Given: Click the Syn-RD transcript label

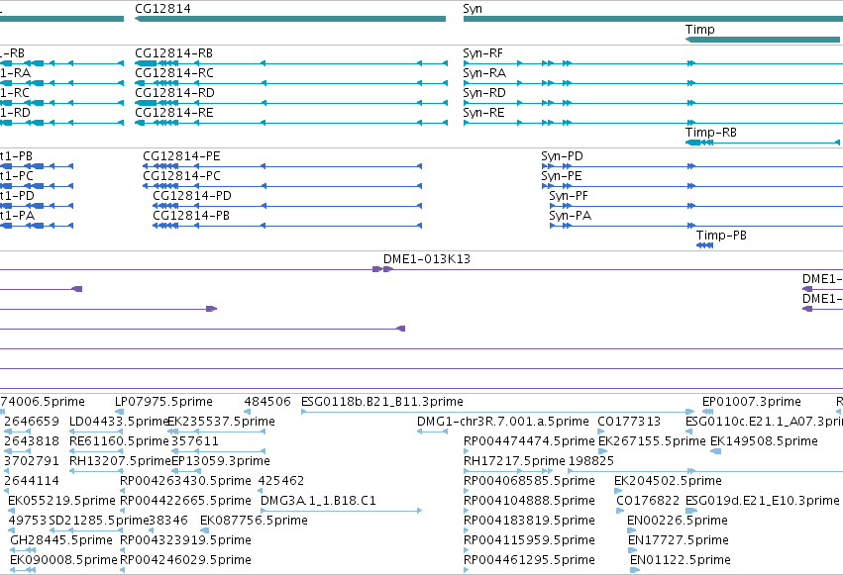Looking at the screenshot, I should coord(484,93).
